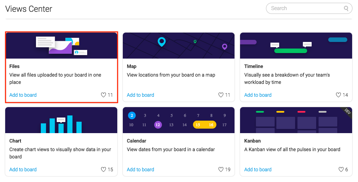The width and height of the screenshot is (358, 182).
Task: Add Calendar view to board
Action: click(140, 170)
